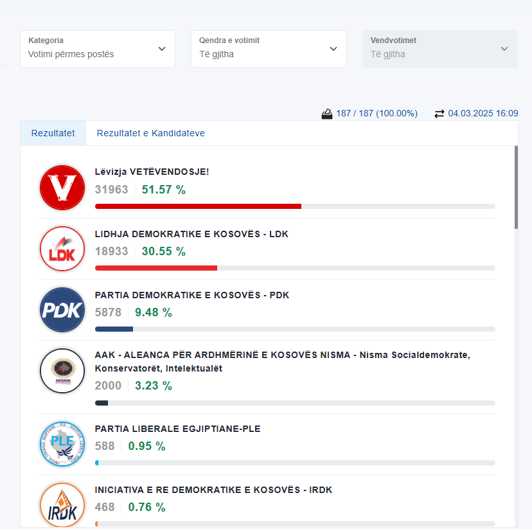Screen dimensions: 532x529
Task: Click the PARTIA DEMOKRATIKE E KOSOVËS - PDK name
Action: click(192, 295)
